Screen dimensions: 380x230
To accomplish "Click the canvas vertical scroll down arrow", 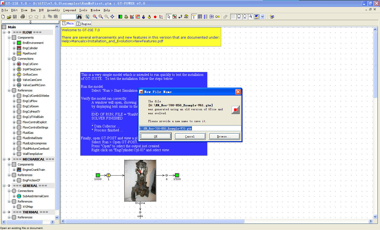I will (x=375, y=217).
